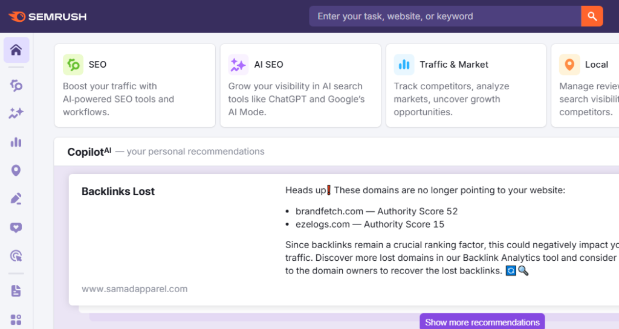Open the AI SEO toolkit card title
Viewport: 619px width, 329px height.
(x=268, y=65)
